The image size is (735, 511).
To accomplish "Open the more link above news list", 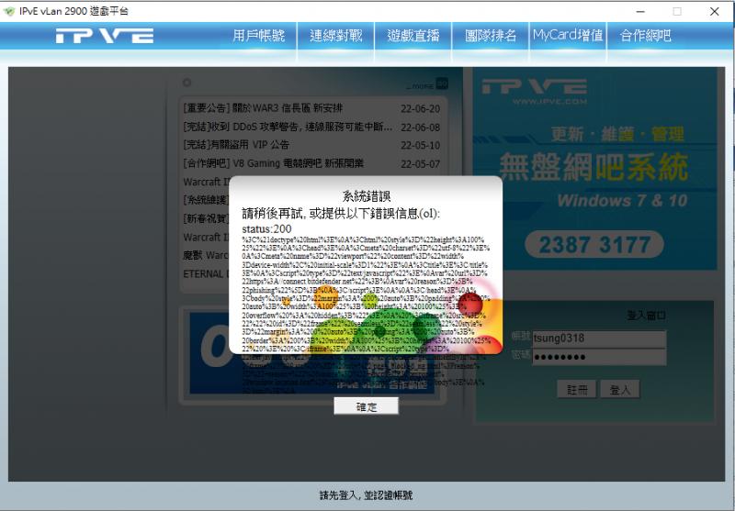I will 426,84.
